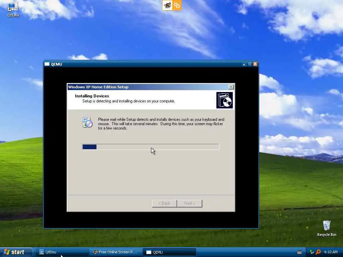This screenshot has height=257, width=343.
Task: Click the QEMU window title bar icon
Action: pyautogui.click(x=47, y=64)
